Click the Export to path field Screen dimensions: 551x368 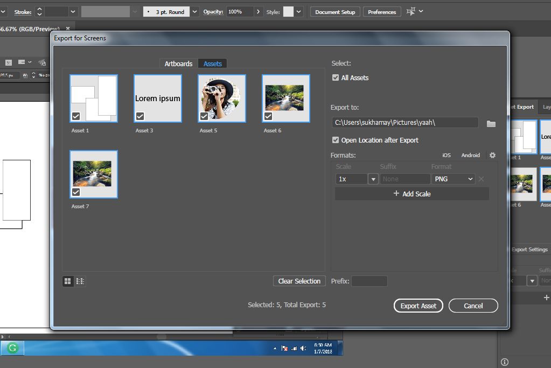point(405,123)
